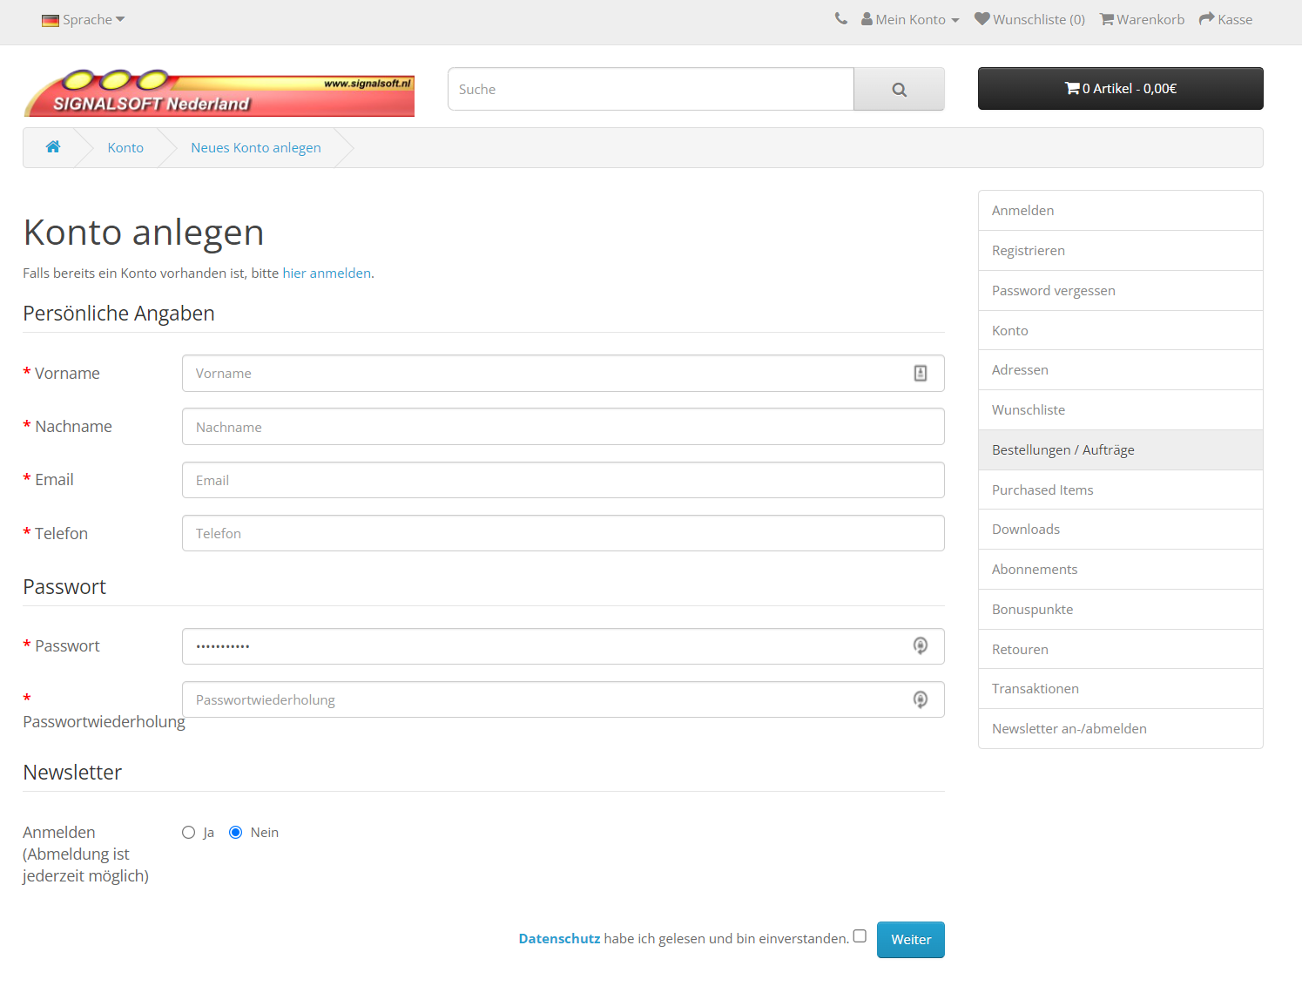Open the Datenschutz link
Screen dimensions: 1302x986
(559, 939)
